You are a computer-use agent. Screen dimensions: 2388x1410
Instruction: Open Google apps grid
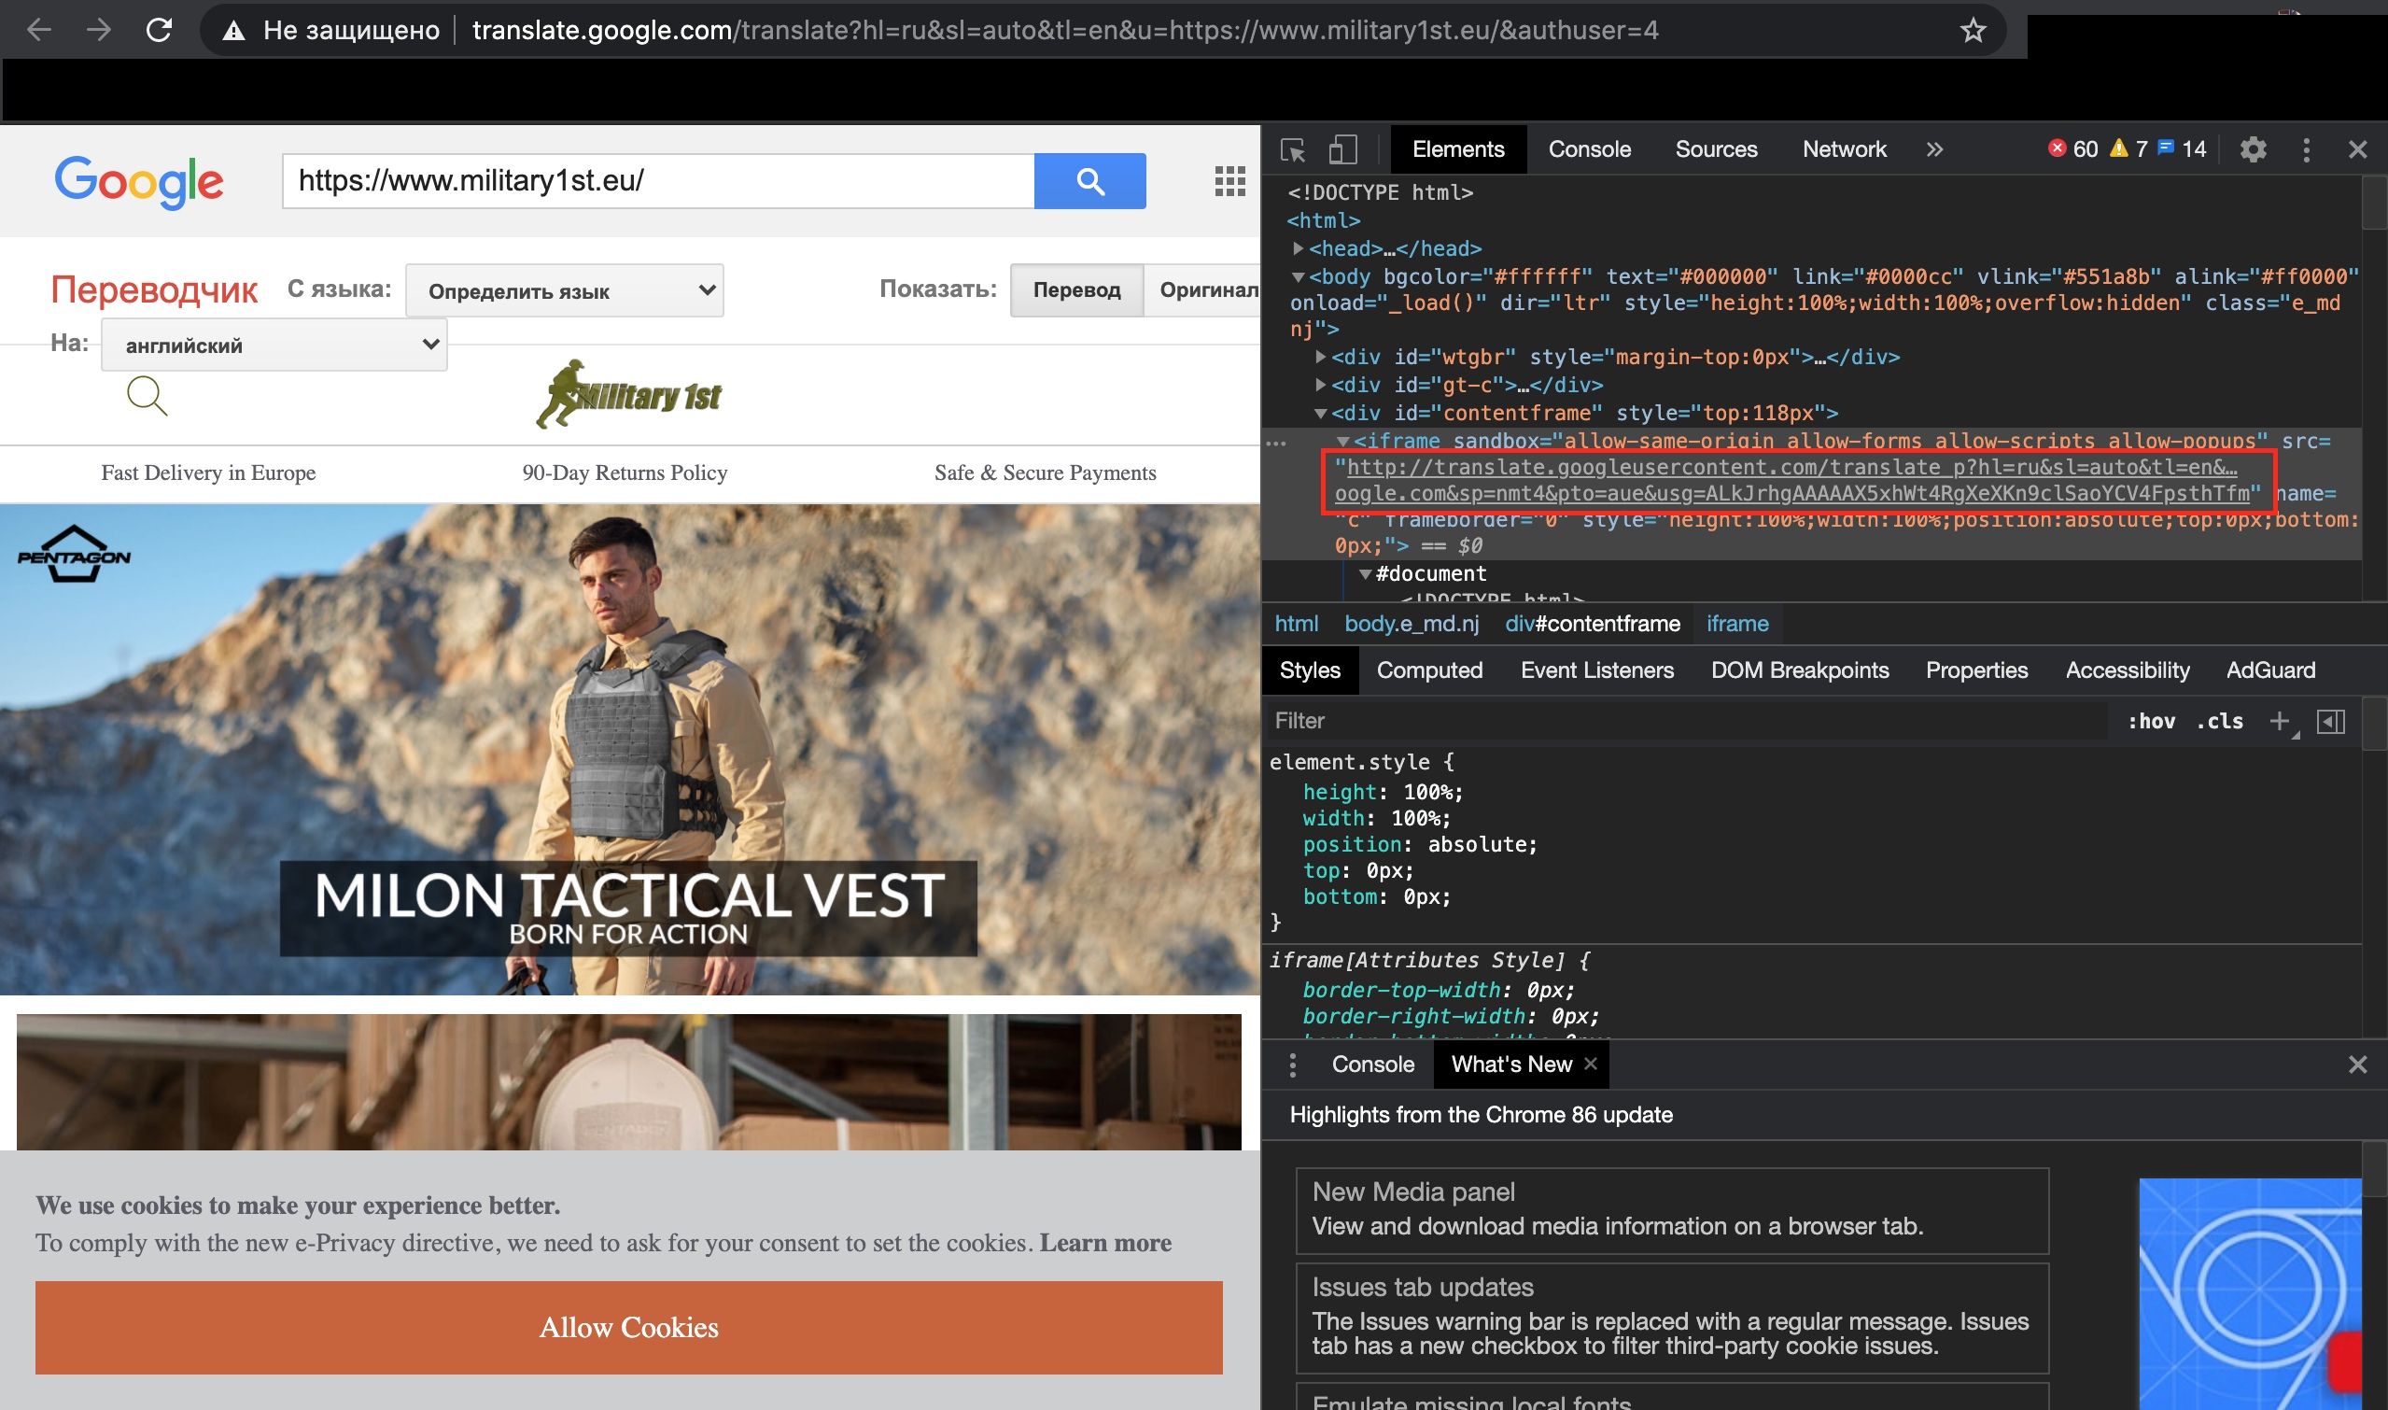1230,180
